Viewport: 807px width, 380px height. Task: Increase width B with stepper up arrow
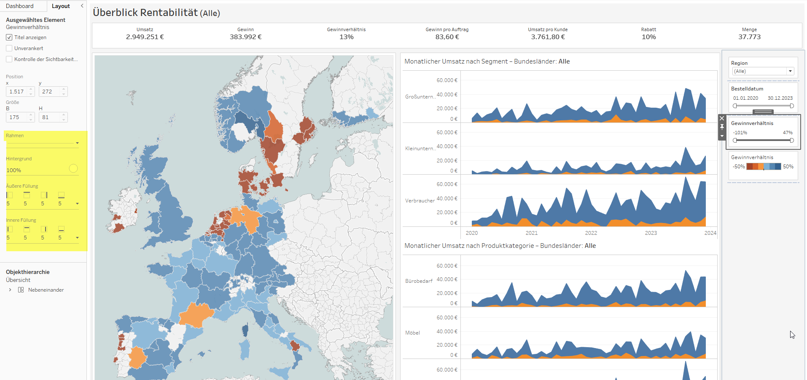tap(31, 114)
